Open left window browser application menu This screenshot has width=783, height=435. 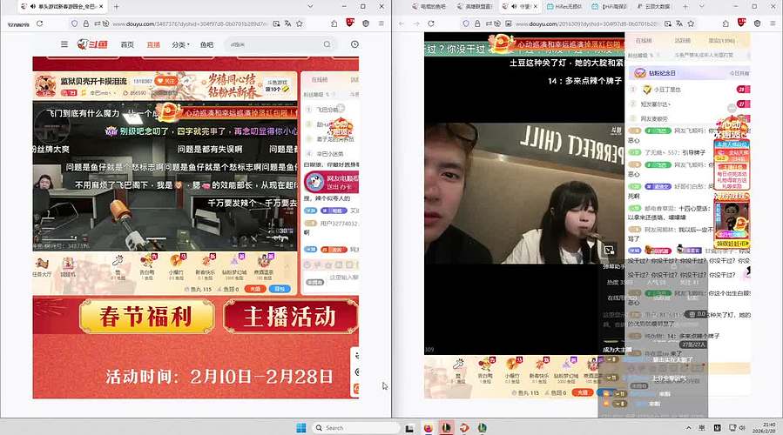click(381, 23)
